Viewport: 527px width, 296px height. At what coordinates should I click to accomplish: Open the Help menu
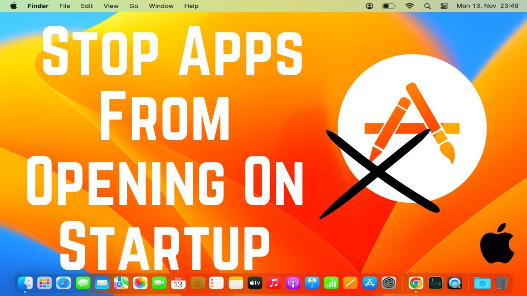191,6
